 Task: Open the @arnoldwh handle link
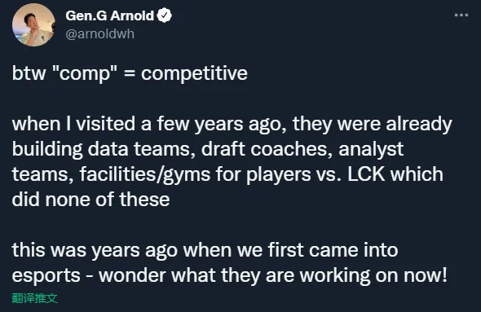pos(100,33)
